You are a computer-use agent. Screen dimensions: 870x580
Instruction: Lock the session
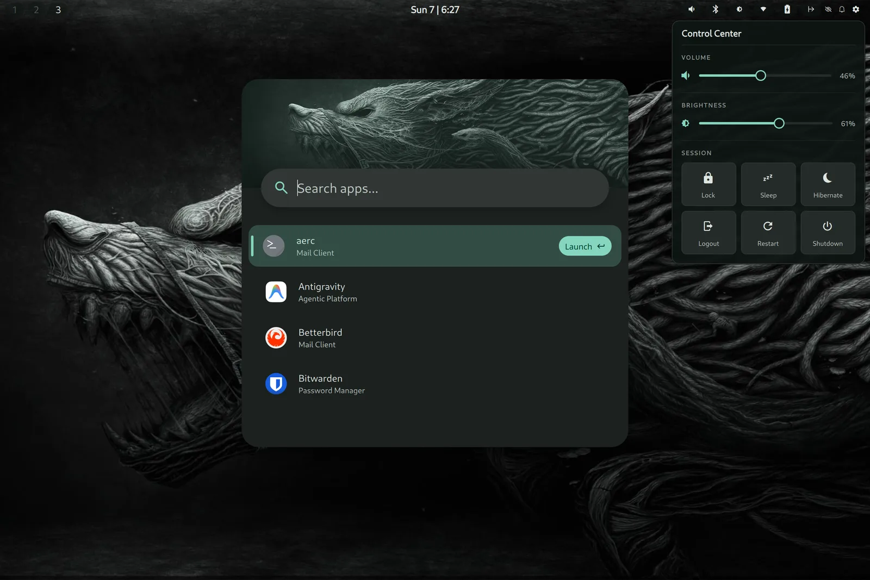coord(709,184)
